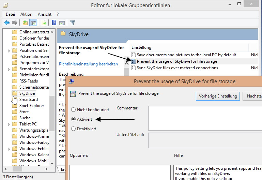The width and height of the screenshot is (262, 180).
Task: Click the tree vertical scrollbar thumb
Action: click(x=52, y=114)
